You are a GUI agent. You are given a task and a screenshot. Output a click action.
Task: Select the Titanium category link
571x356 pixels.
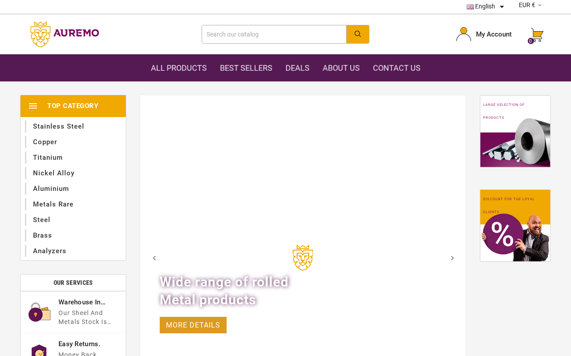click(48, 158)
